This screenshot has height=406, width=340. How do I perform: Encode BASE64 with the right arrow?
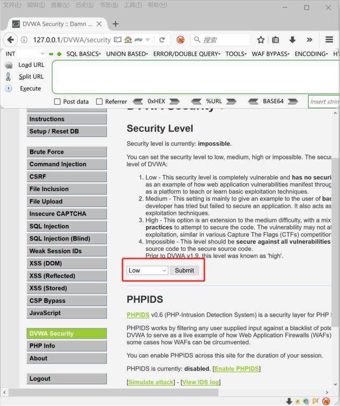point(292,101)
